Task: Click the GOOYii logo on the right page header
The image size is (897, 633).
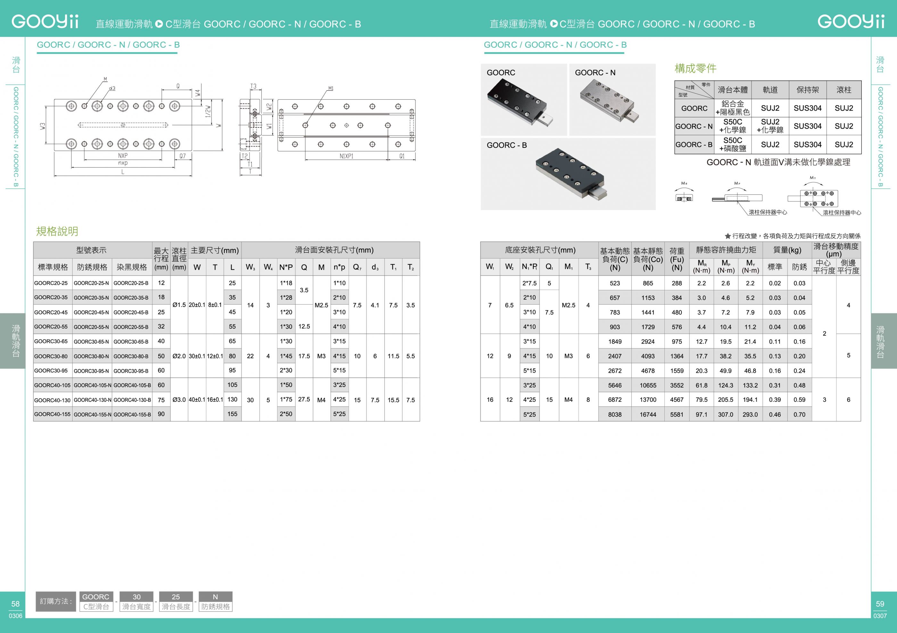Action: point(851,21)
